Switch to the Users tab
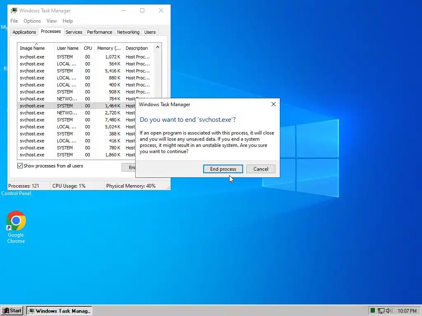422x316 pixels. point(150,32)
